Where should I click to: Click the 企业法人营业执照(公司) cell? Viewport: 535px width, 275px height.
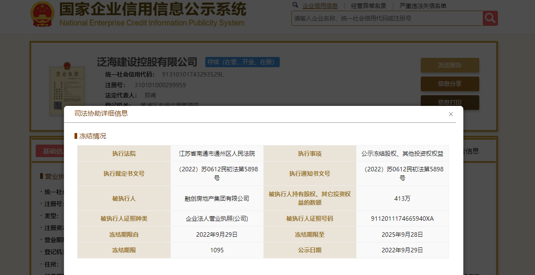click(x=217, y=218)
